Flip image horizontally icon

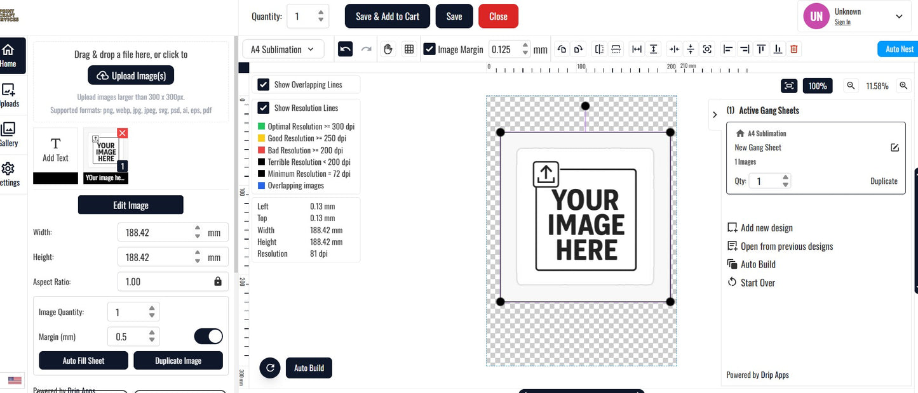[x=599, y=49]
